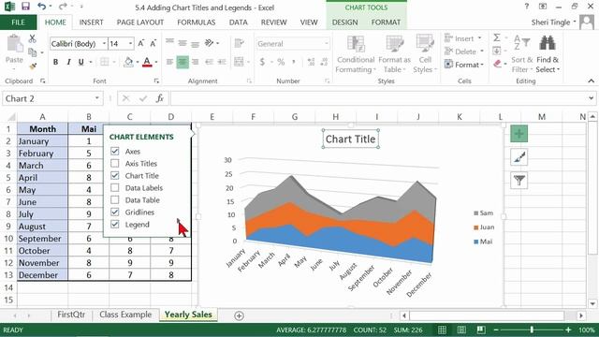The height and width of the screenshot is (337, 599).
Task: Apply center horizontal alignment
Action: tap(183, 62)
